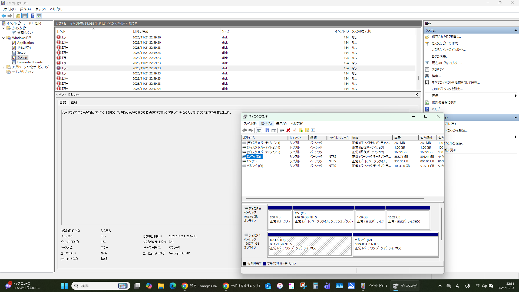Viewport: 519px width, 292px height.
Task: Click the show/hide action pane icon in Event Viewer toolbar
Action: coord(39,16)
